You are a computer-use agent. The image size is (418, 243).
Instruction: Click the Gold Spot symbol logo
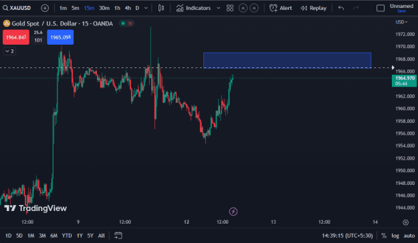(x=7, y=23)
